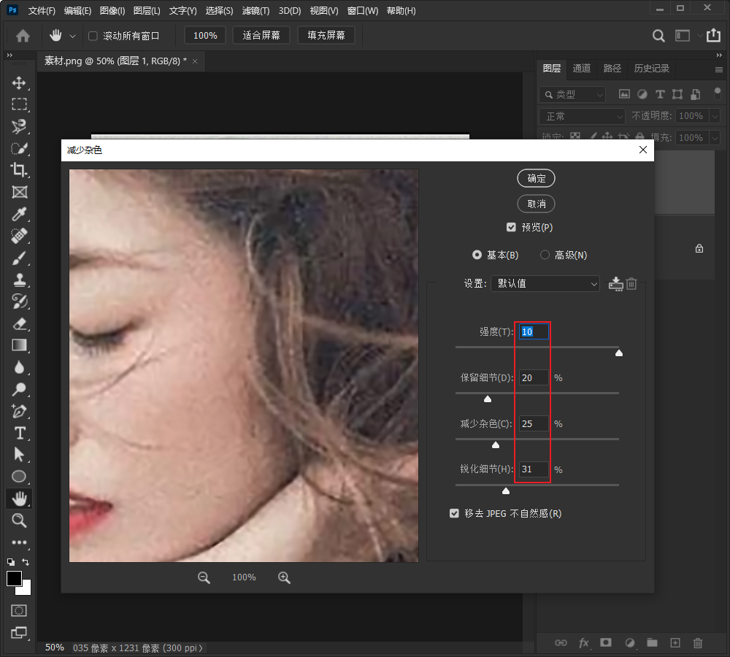
Task: Select the Horizontal Type tool
Action: pyautogui.click(x=19, y=433)
